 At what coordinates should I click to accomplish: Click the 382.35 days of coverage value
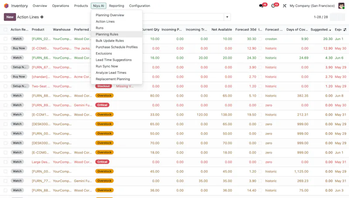pyautogui.click(x=303, y=96)
